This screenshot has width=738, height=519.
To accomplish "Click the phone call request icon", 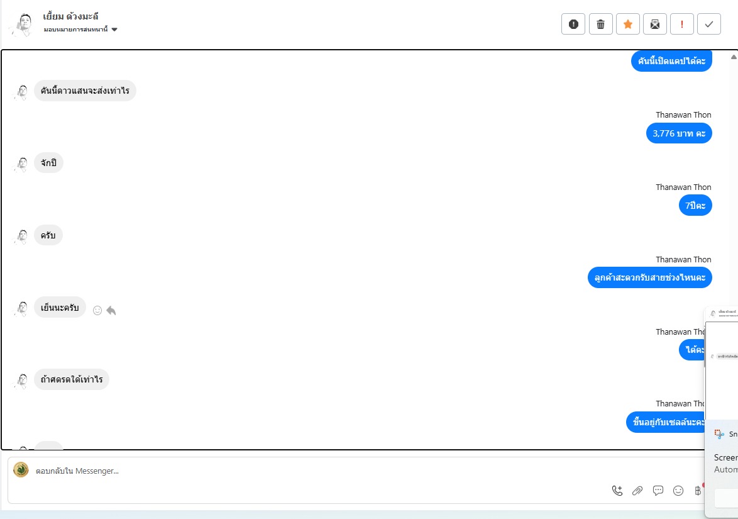I will click(617, 491).
